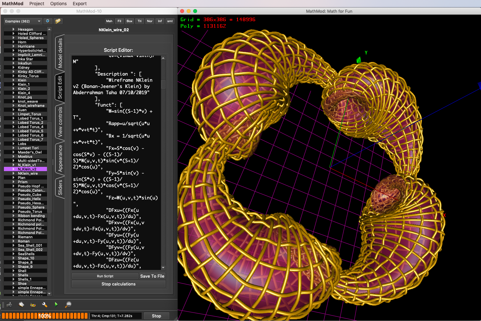Click the paint palette icon in bottom toolbar
The image size is (481, 321).
[x=32, y=305]
